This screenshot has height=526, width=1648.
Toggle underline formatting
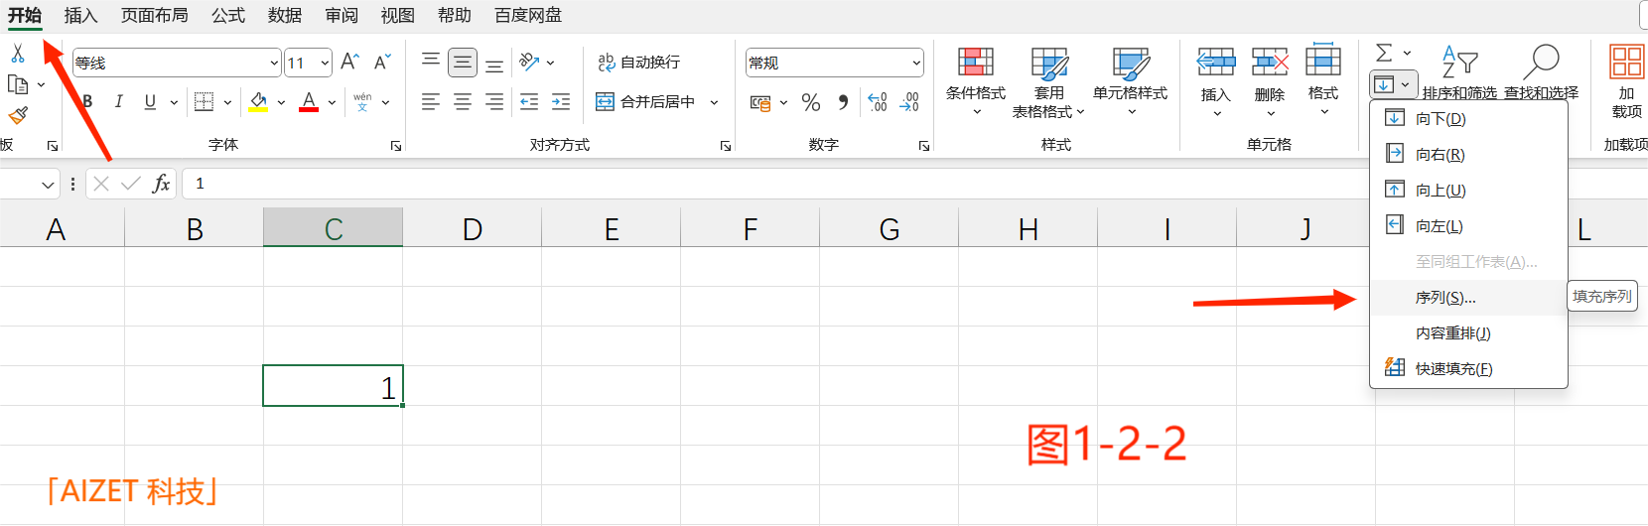click(150, 101)
